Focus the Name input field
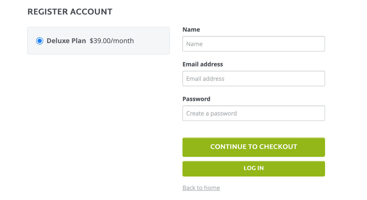367x200 pixels. 253,44
